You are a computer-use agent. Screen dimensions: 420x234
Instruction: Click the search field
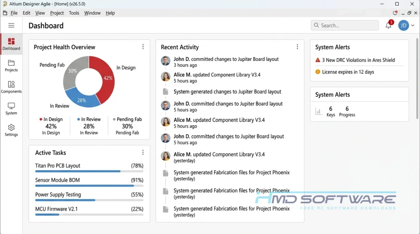point(345,25)
